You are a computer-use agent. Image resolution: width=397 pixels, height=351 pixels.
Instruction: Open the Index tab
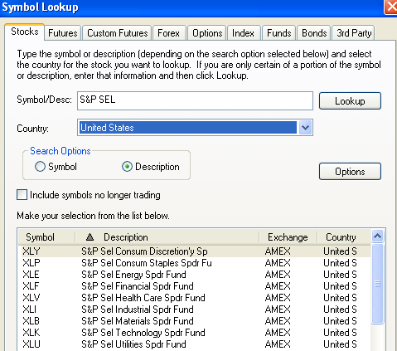pos(243,33)
